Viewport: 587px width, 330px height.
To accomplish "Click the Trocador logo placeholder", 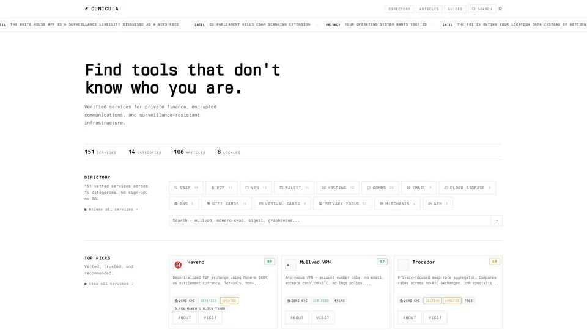I will pos(403,265).
